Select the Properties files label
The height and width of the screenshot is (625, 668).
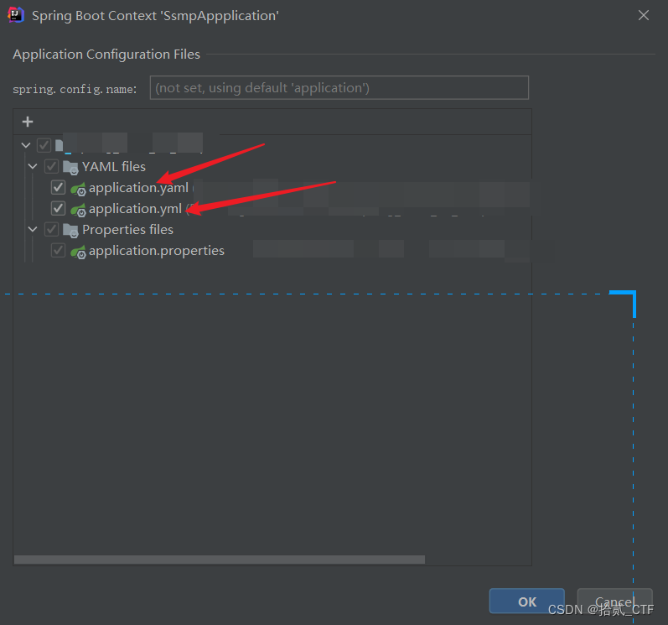click(x=127, y=230)
